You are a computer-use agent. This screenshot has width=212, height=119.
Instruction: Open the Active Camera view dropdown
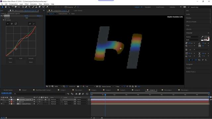point(108,87)
